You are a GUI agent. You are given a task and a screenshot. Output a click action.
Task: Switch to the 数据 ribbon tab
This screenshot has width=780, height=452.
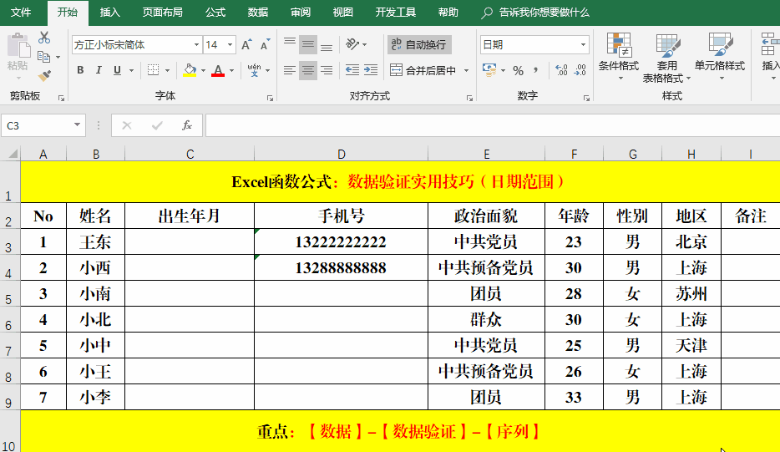258,13
